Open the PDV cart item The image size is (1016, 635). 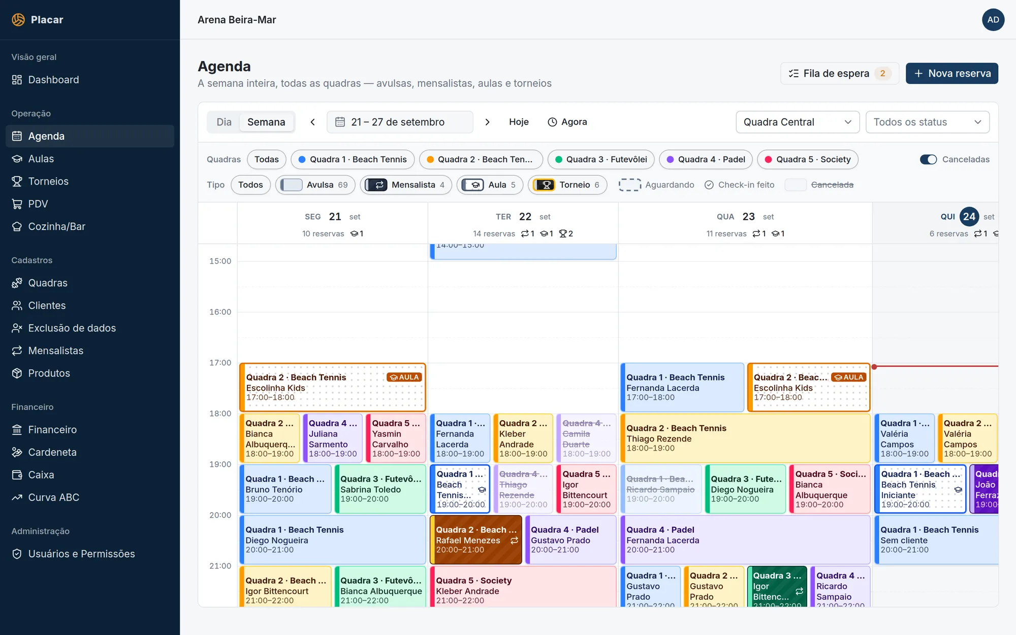(x=90, y=204)
